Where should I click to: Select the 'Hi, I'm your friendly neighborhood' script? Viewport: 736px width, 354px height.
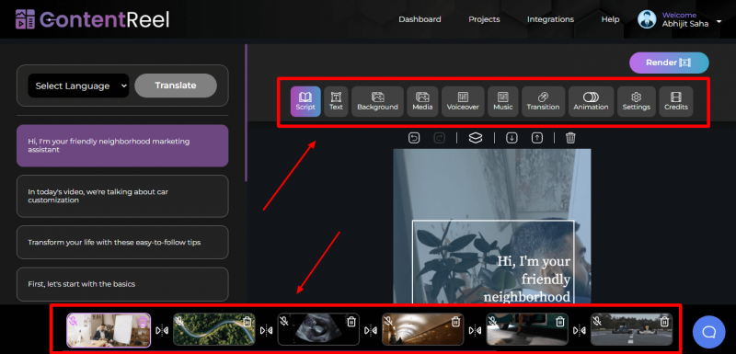(122, 146)
